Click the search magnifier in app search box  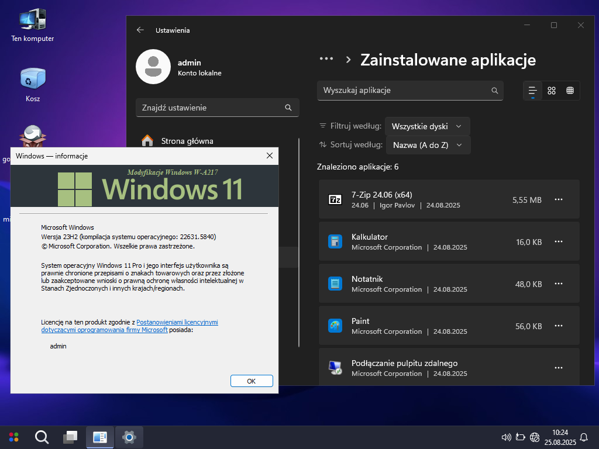point(494,91)
